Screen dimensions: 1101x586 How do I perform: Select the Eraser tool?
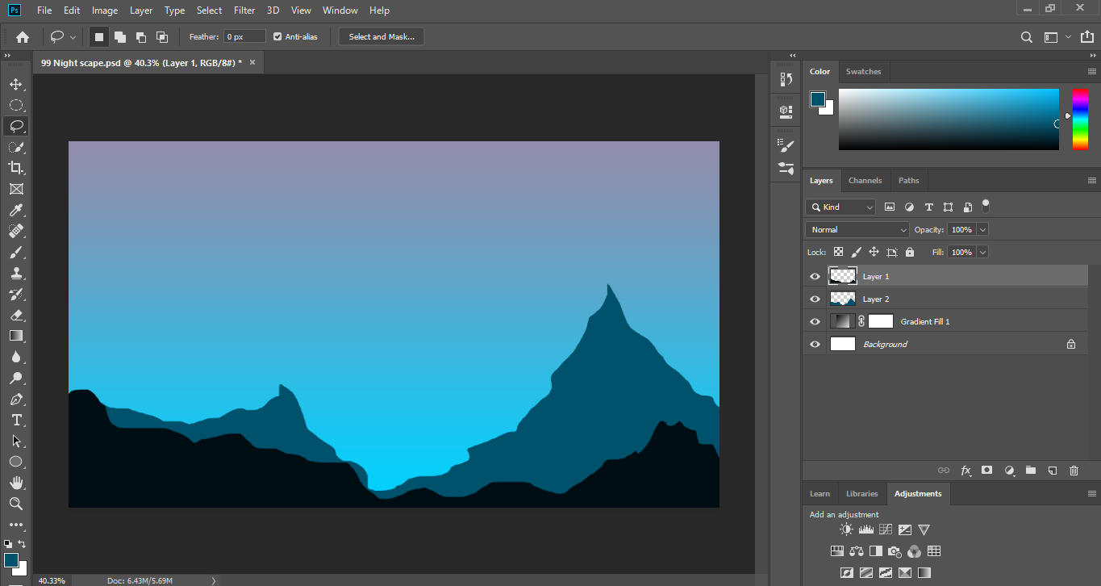(15, 315)
